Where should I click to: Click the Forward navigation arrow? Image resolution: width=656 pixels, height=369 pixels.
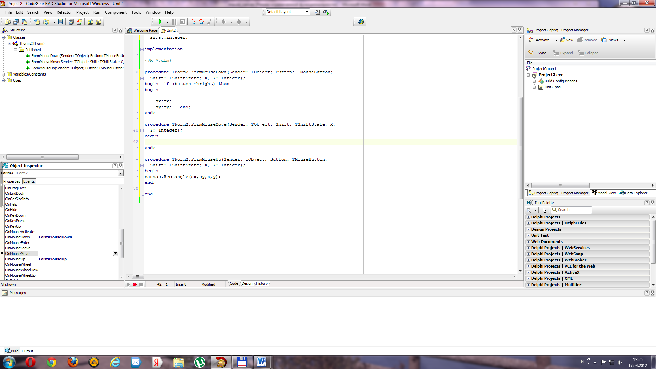pyautogui.click(x=239, y=22)
